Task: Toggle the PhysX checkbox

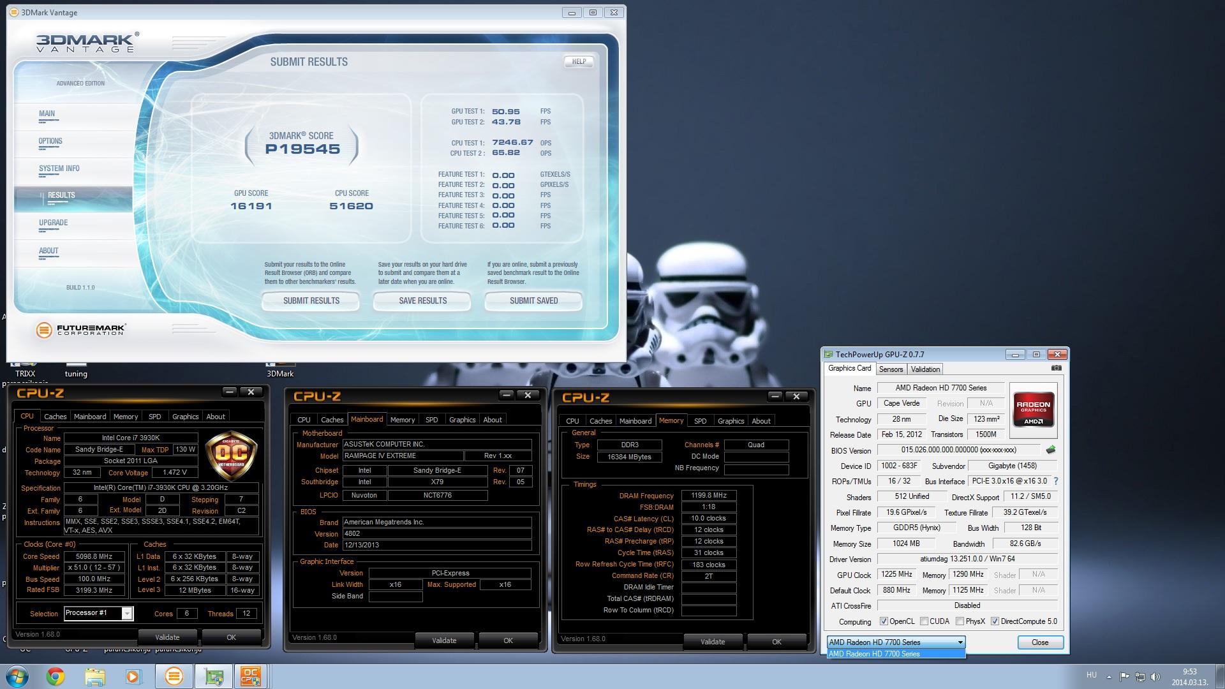Action: click(x=959, y=621)
